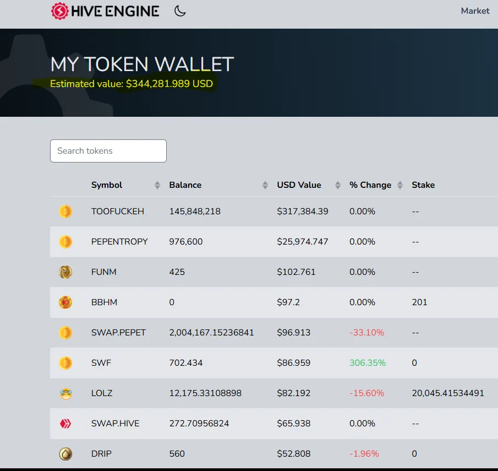Select the SWAP.HIVE symbol text
498x471 pixels.
(116, 424)
